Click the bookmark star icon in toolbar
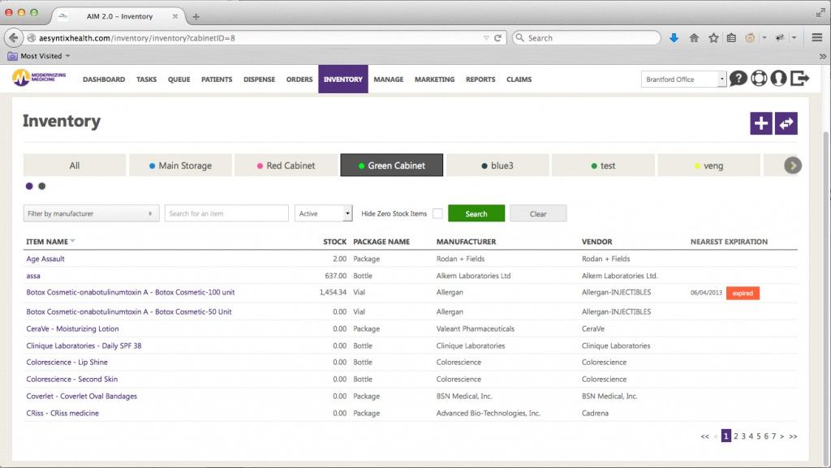The image size is (831, 468). (x=713, y=38)
